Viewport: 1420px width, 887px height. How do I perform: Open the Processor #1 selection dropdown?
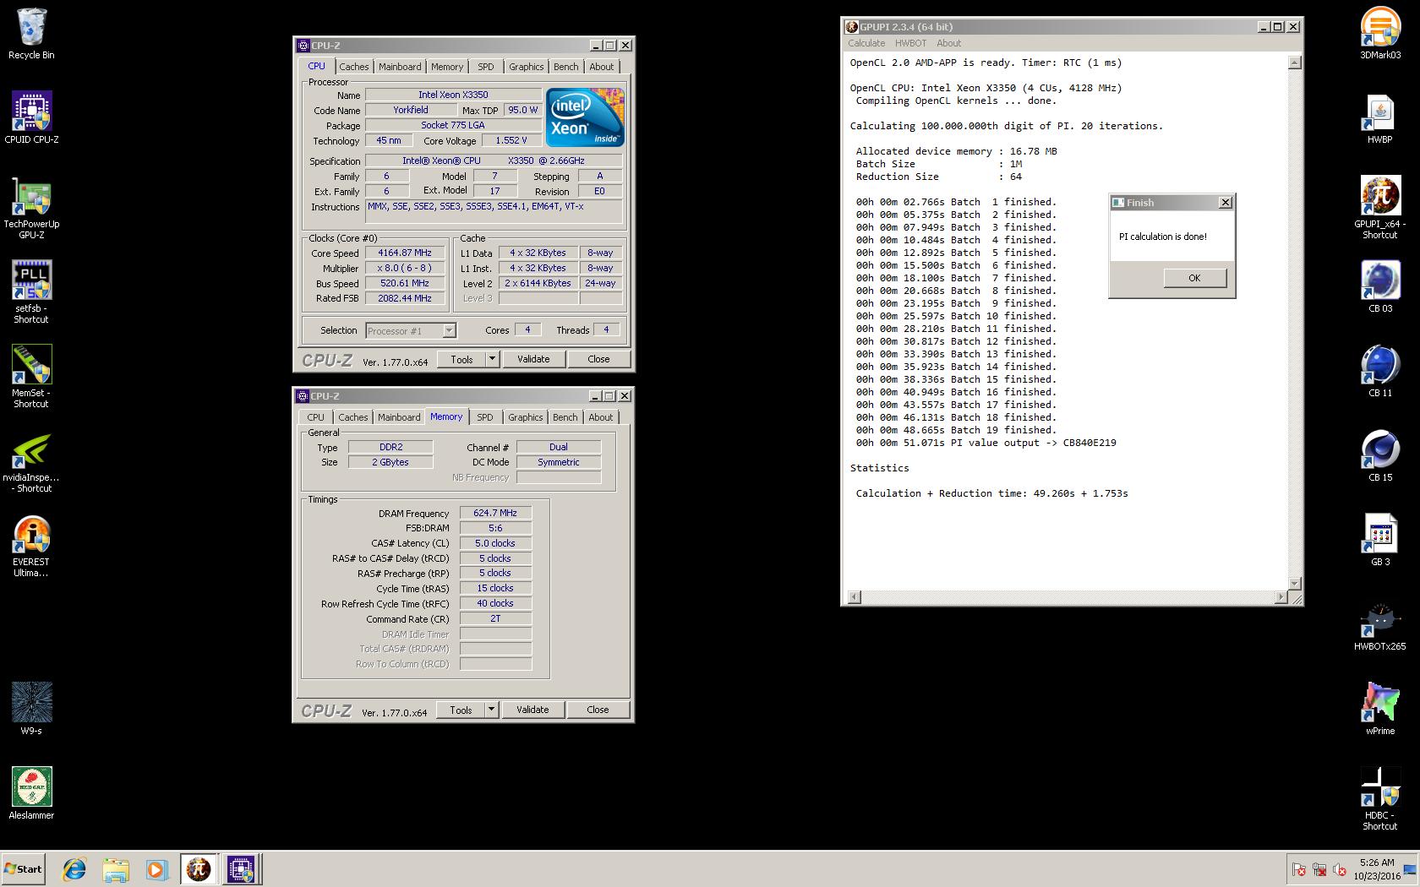[411, 331]
